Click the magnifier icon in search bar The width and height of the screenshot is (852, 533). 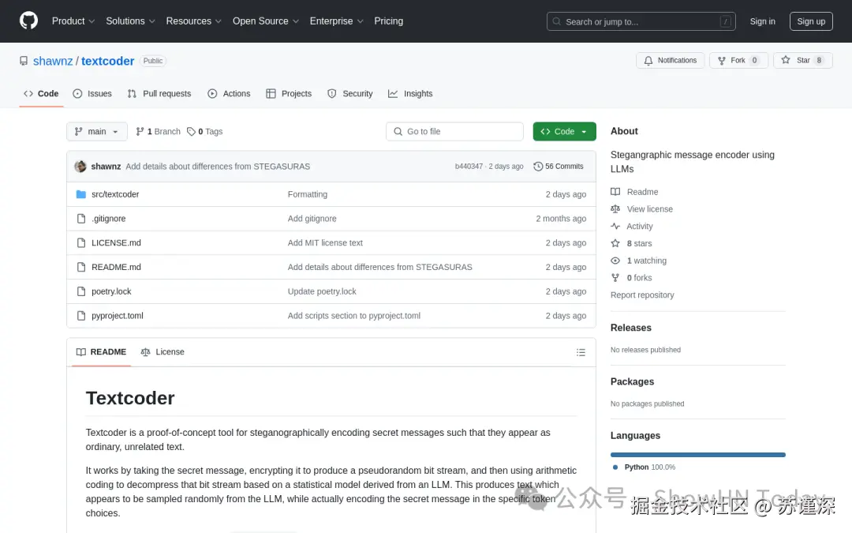coord(556,22)
